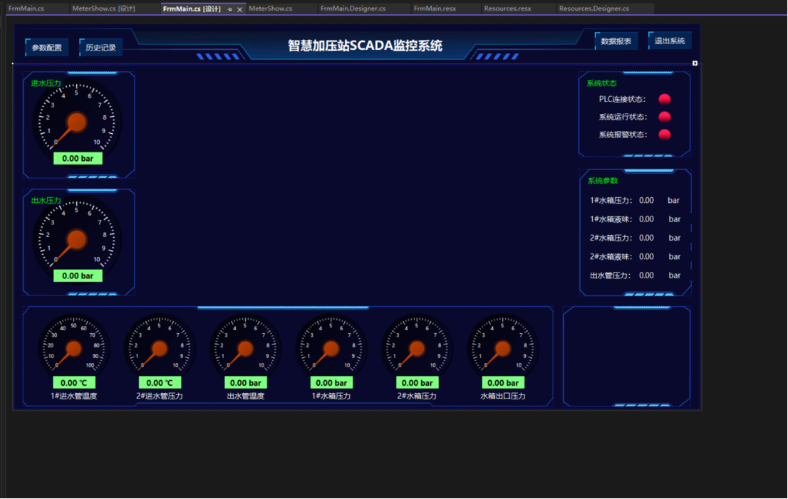
Task: Select the 2#进水管压力 caption label
Action: click(x=160, y=396)
